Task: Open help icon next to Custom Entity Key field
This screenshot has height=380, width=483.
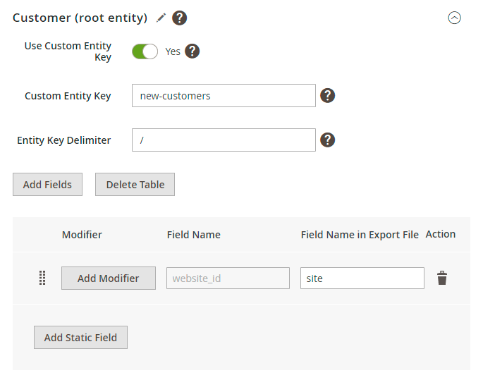Action: click(327, 96)
